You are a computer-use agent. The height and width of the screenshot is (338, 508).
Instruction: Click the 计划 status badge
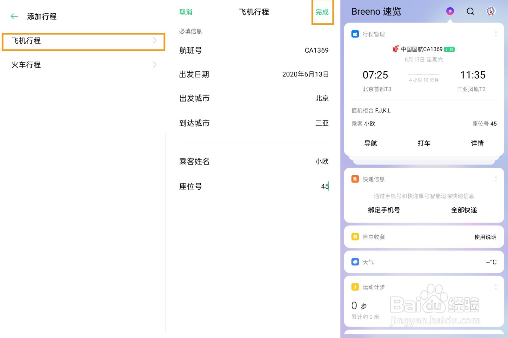coord(449,49)
